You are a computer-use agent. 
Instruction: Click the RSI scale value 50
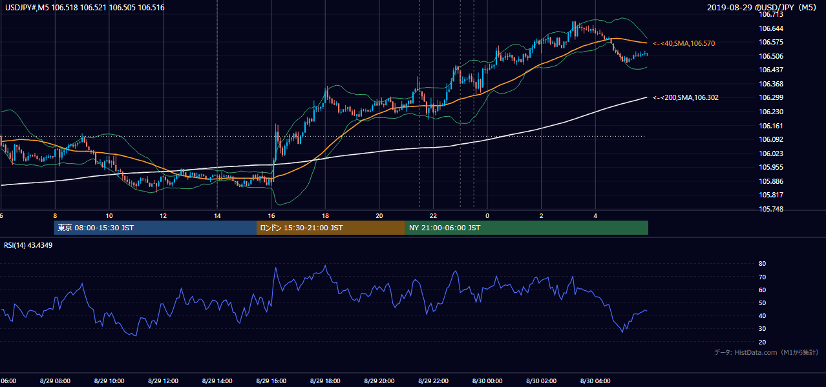click(762, 303)
